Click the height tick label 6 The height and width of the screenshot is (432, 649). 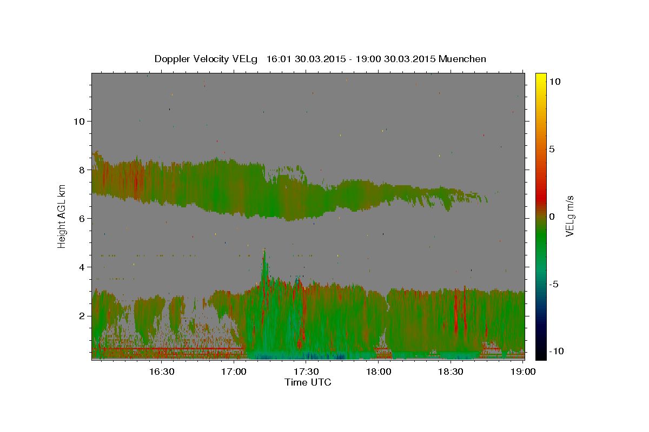pyautogui.click(x=82, y=218)
